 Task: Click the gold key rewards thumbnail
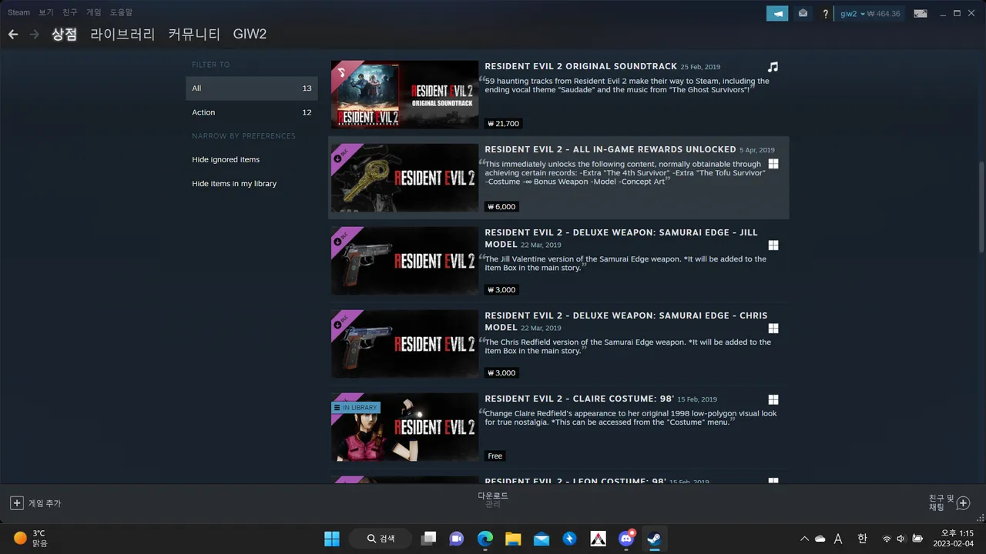coord(404,178)
